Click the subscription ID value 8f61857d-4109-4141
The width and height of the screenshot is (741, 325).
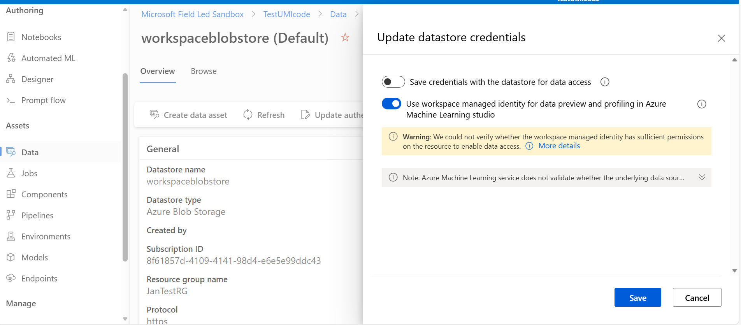tap(234, 261)
